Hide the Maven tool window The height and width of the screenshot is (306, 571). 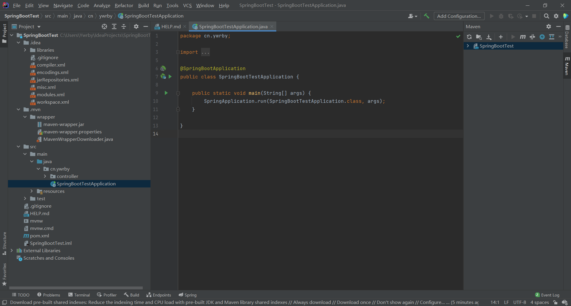pos(558,26)
